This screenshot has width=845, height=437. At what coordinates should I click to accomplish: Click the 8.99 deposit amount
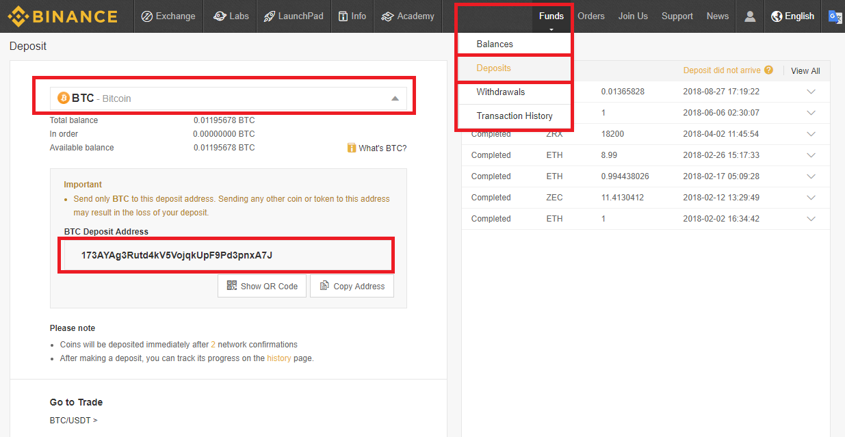coord(609,155)
